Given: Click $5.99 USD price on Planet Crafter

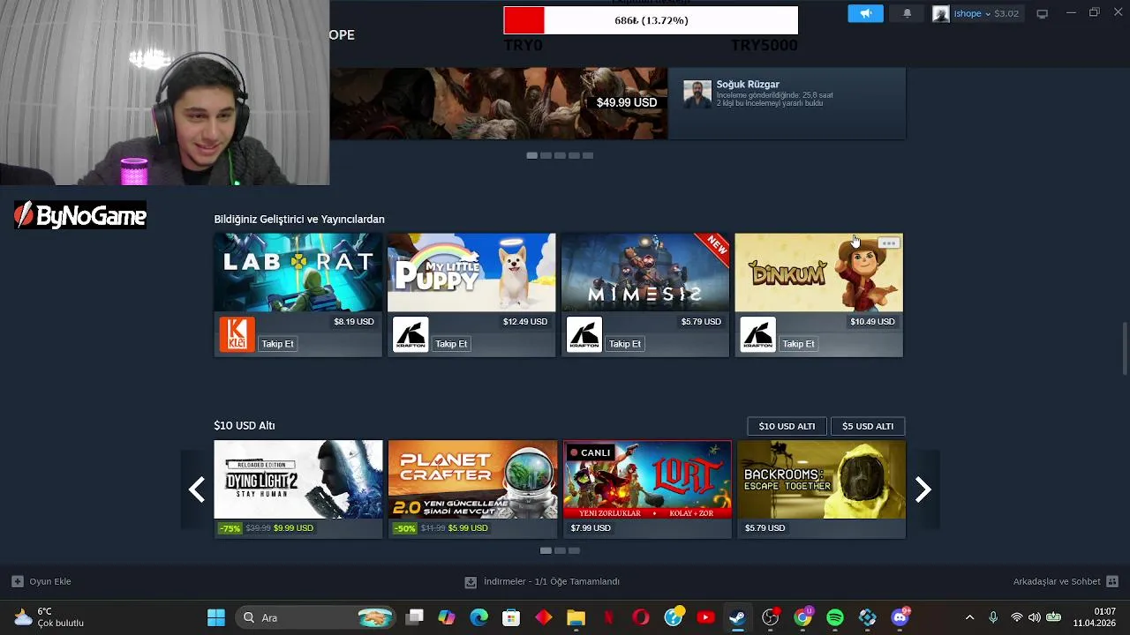Looking at the screenshot, I should [x=468, y=528].
